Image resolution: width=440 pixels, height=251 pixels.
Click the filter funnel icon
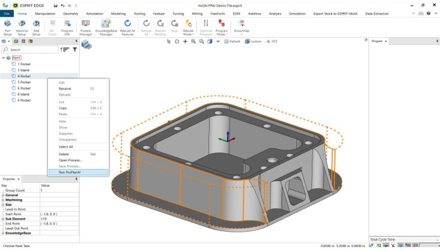[x=75, y=49]
